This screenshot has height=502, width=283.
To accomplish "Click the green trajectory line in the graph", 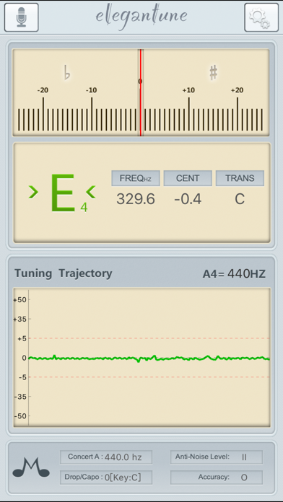I will click(149, 358).
